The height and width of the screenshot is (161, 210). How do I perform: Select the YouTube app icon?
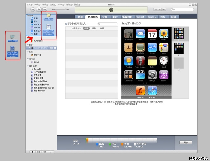pos(140,47)
